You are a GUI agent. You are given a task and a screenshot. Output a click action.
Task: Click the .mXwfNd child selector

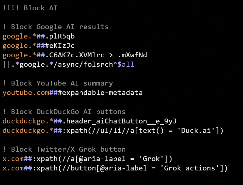click(132, 55)
